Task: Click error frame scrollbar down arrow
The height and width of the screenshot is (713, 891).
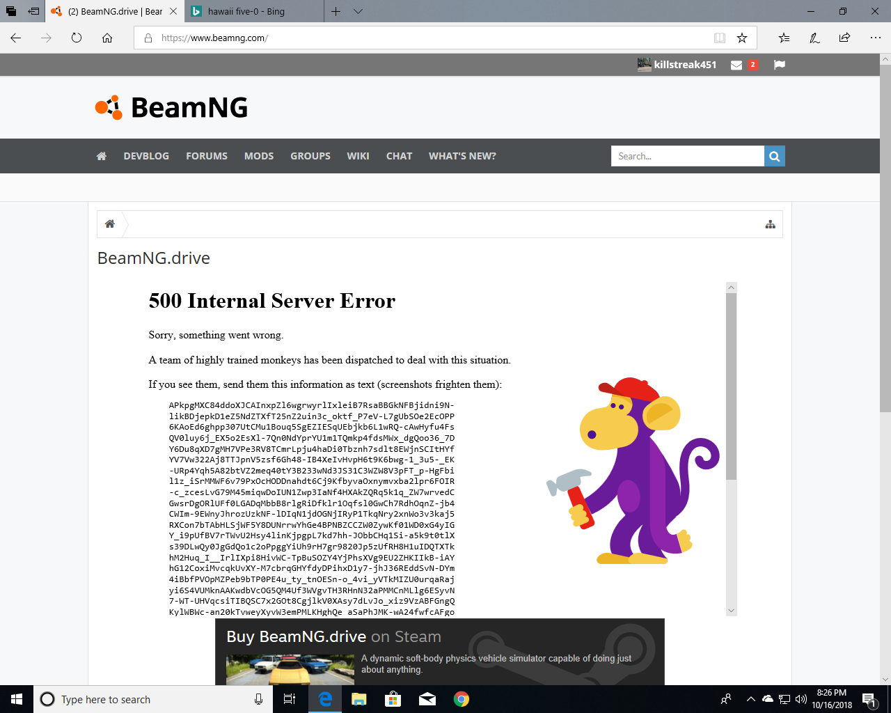Action: pos(731,611)
